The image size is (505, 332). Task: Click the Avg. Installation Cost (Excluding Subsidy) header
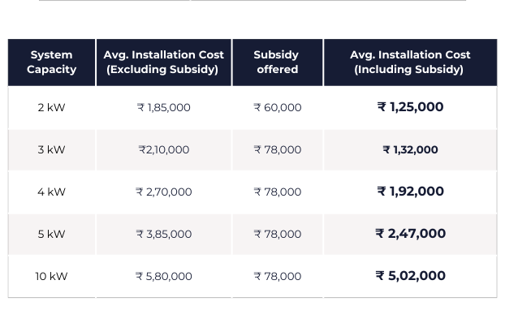[x=163, y=63]
